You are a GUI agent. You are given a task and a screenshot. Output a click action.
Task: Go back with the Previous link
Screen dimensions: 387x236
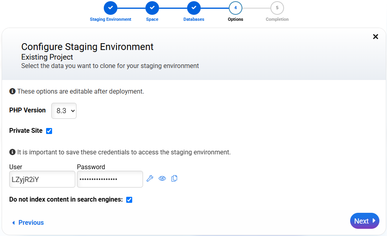click(x=28, y=223)
